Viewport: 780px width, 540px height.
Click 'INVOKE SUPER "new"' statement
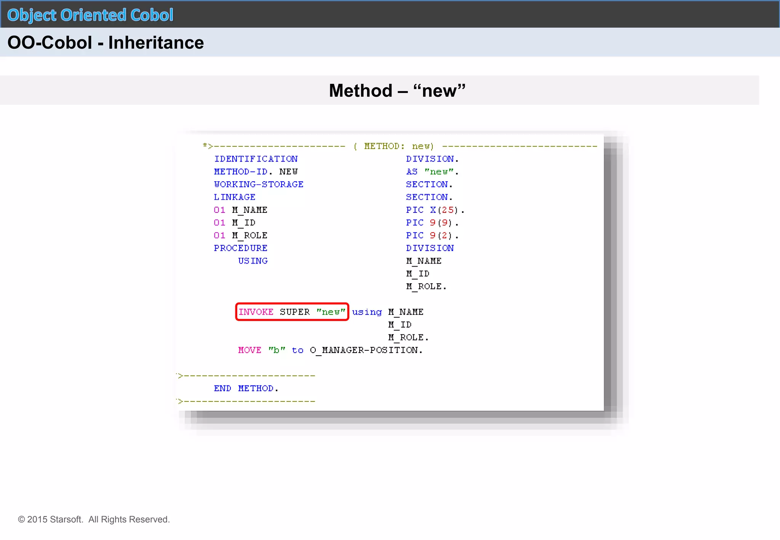[x=292, y=312]
